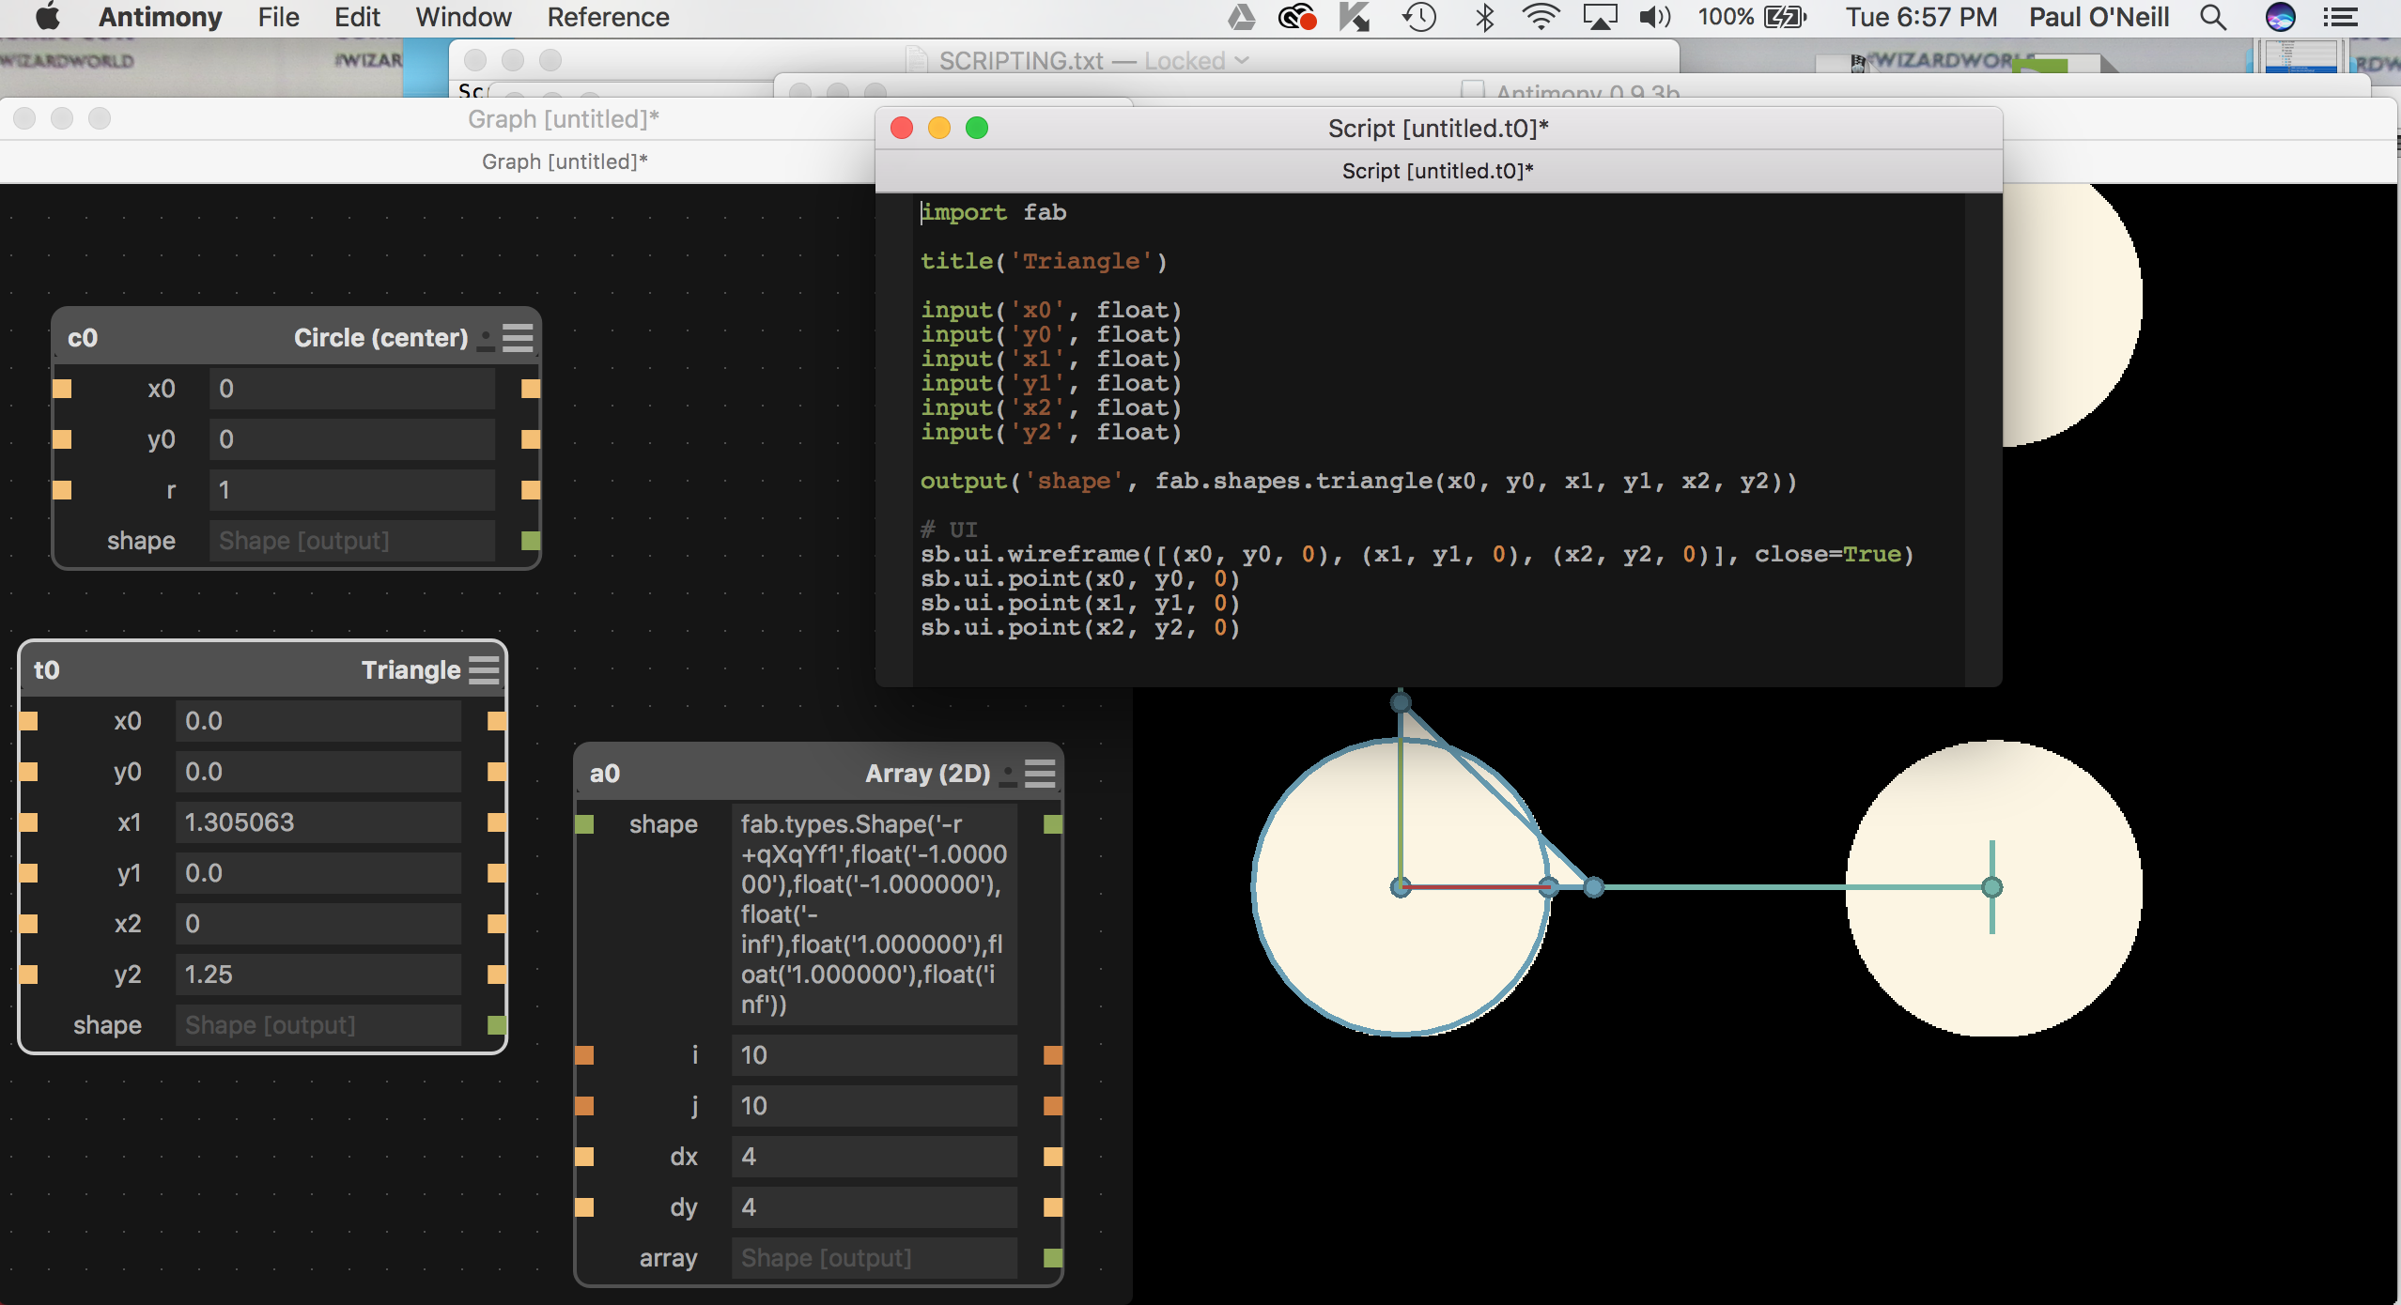Toggle show hidden datums on Circle c0 node
Viewport: 2401px width, 1305px height.
pos(486,340)
